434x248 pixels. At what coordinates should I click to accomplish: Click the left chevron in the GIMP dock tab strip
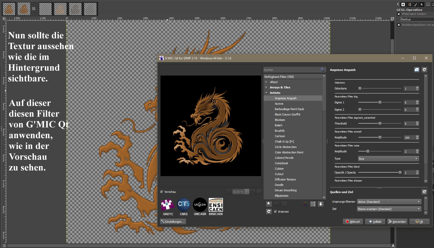[398, 4]
